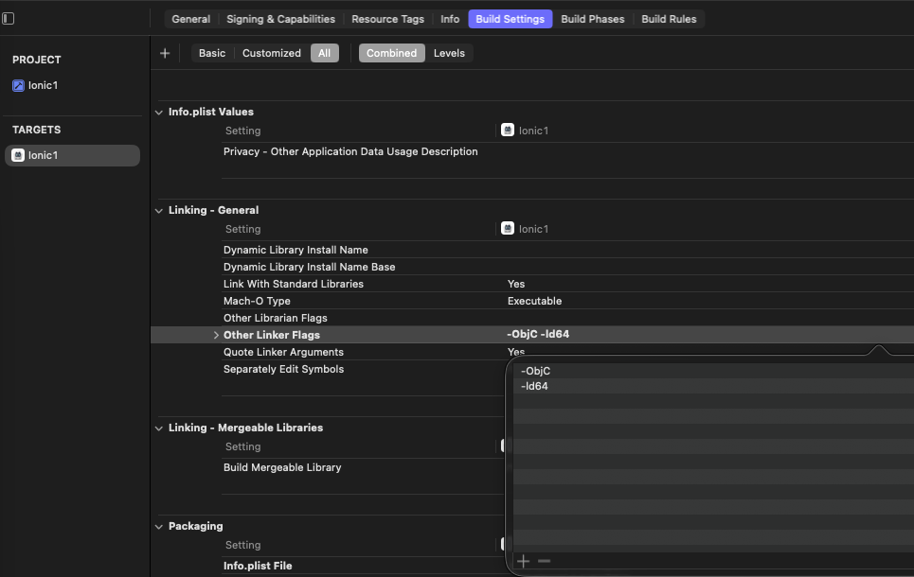914x577 pixels.
Task: Switch to Customized settings filter
Action: 271,54
